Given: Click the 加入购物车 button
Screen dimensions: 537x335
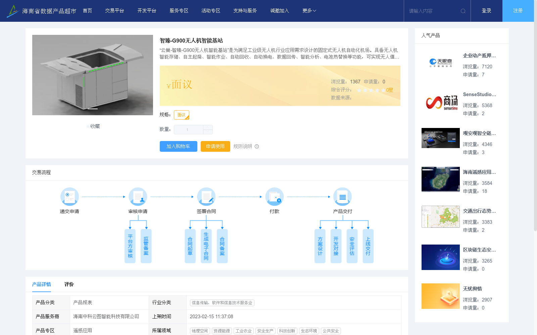Looking at the screenshot, I should tap(178, 146).
